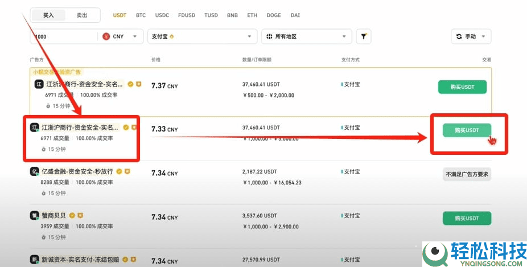The width and height of the screenshot is (527, 267).
Task: Click the refresh arrows icon beside 手动
Action: pos(459,36)
